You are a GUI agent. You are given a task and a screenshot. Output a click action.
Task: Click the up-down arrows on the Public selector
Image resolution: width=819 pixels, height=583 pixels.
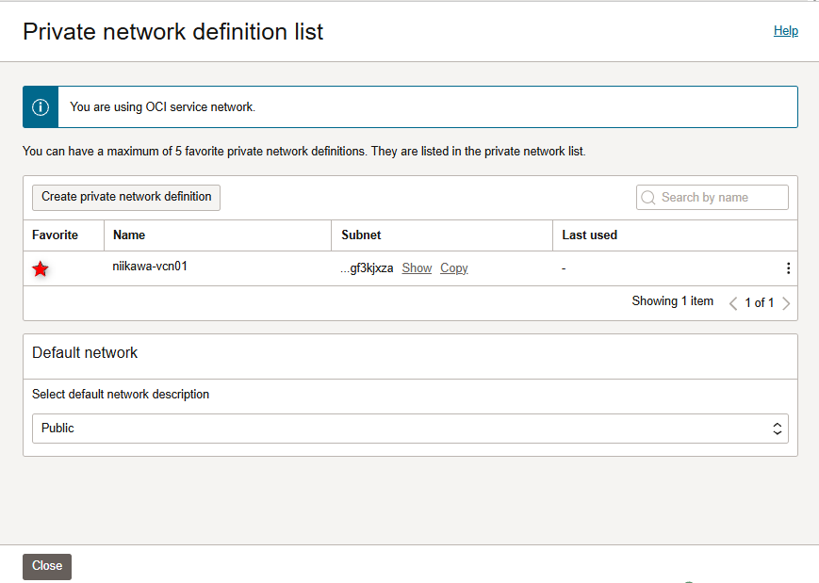pos(777,429)
